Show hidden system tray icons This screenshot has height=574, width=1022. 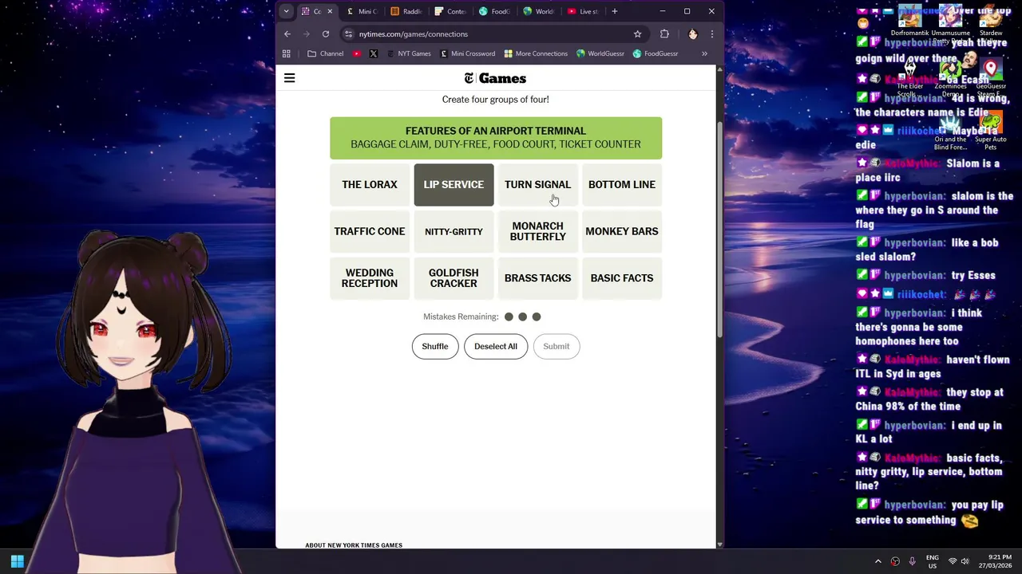[878, 561]
